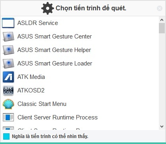Click the ASUS Smart Gesture Loader icon
This screenshot has height=144, width=166.
coord(8,63)
